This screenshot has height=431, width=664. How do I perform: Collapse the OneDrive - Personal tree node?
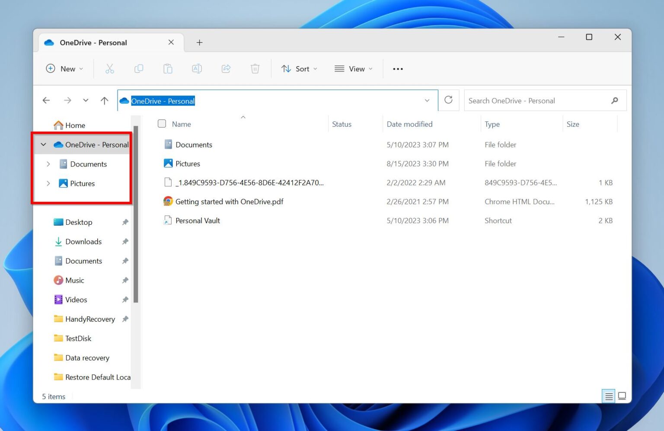[43, 144]
